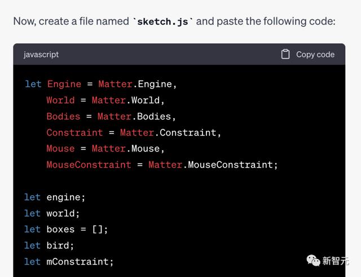The width and height of the screenshot is (361, 277).
Task: Click the Bodies variable in code
Action: click(x=63, y=117)
